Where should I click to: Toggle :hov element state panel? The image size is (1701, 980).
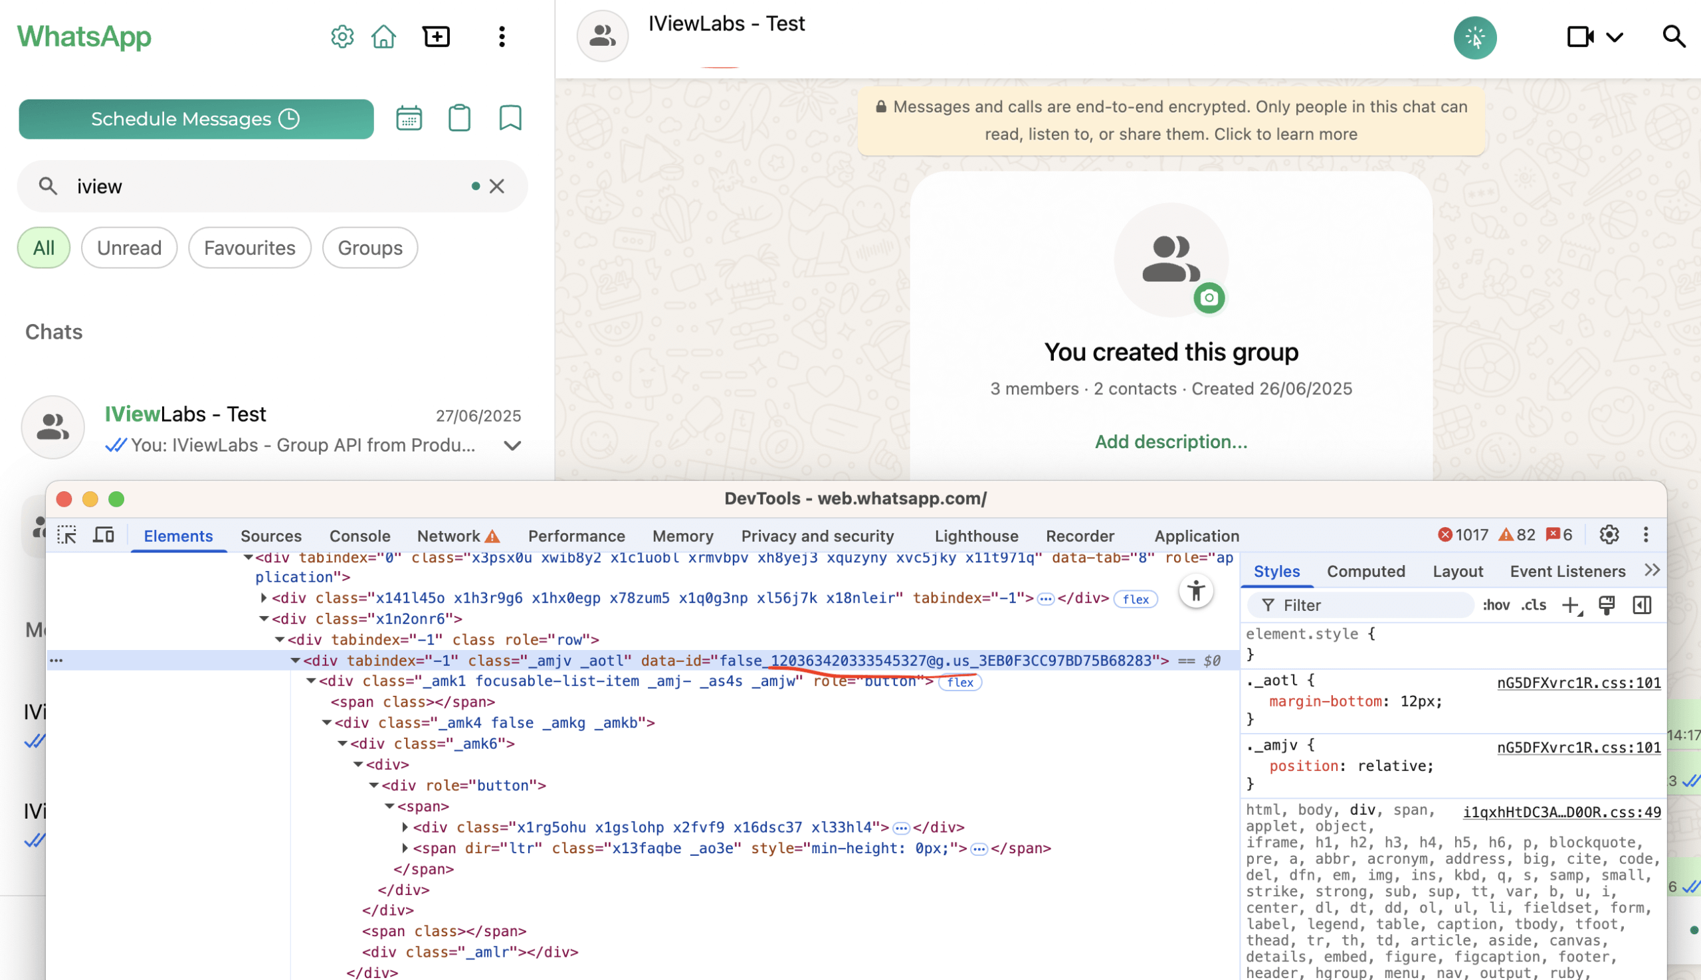(1495, 605)
